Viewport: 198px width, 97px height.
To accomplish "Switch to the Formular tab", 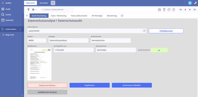I will pos(44,3).
